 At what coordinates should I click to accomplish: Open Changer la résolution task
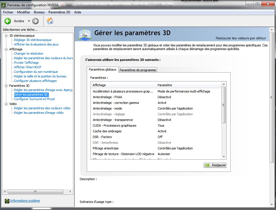point(29,53)
